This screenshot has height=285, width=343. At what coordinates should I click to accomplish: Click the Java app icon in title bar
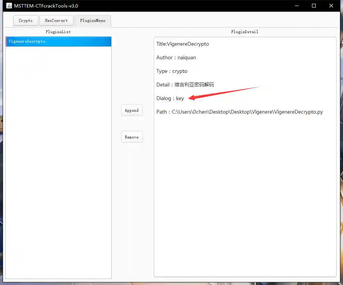coord(9,6)
